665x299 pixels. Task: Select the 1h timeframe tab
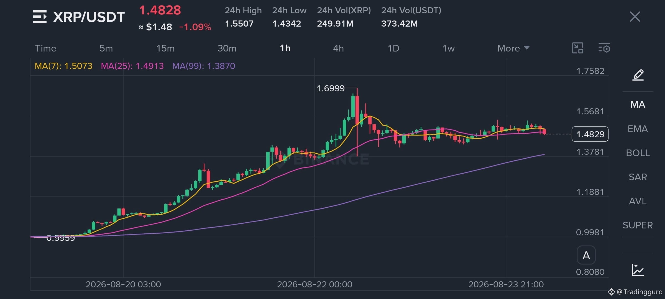pyautogui.click(x=285, y=48)
